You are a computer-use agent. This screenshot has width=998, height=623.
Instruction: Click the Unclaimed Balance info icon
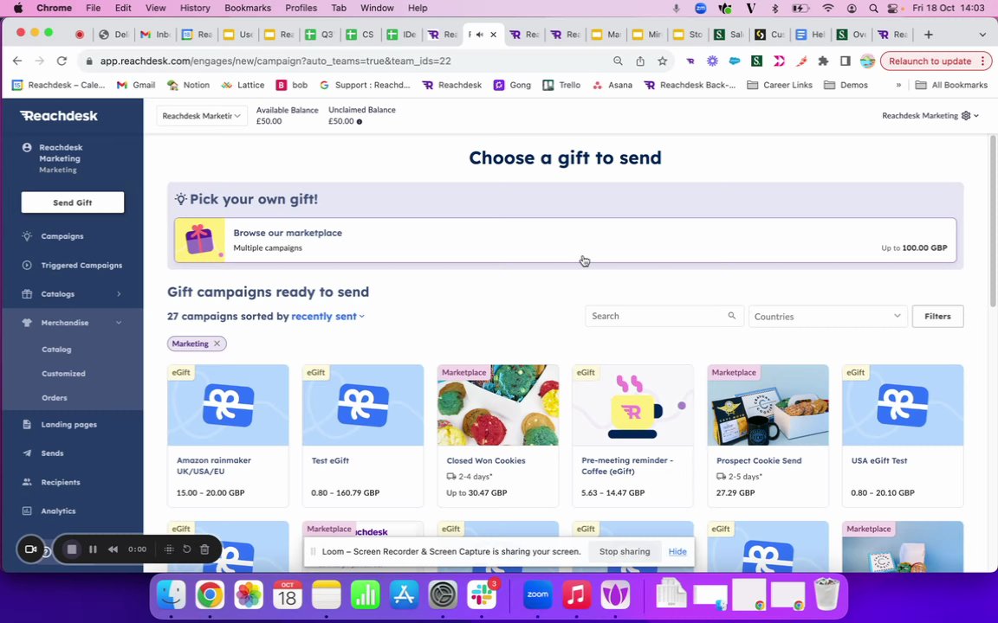tap(360, 121)
